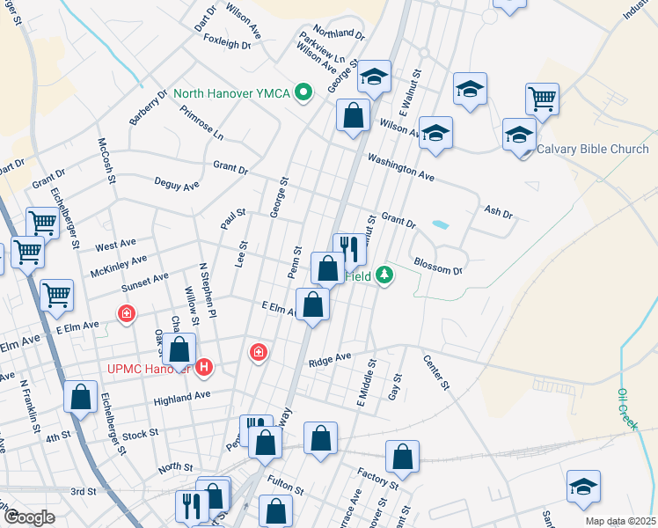Screen dimensions: 658x528
Task: Click the shopping cart icon near Calvary Bible Church
Action: point(542,99)
